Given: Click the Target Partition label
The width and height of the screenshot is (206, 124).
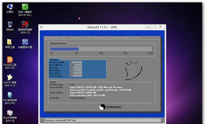Looking at the screenshot, I should click(x=56, y=93).
